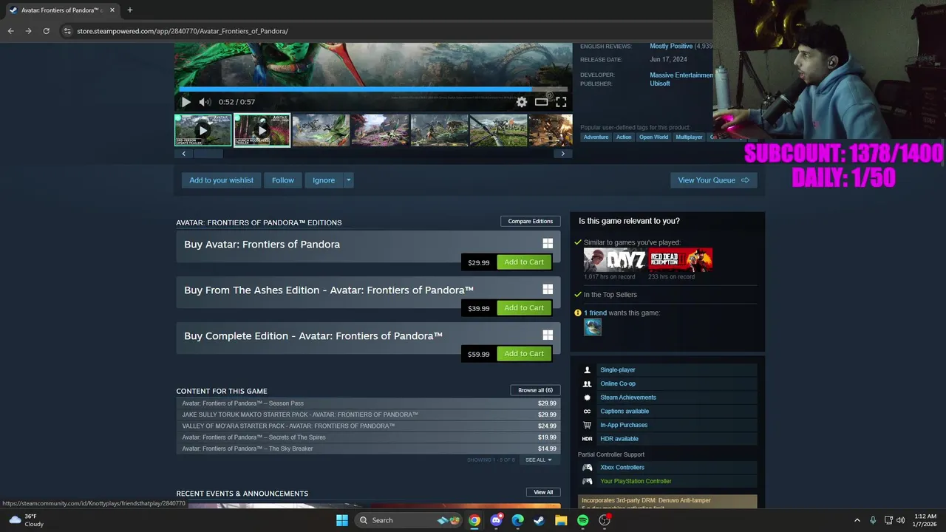Open the '1 friend' link
This screenshot has height=532, width=946.
tap(595, 313)
